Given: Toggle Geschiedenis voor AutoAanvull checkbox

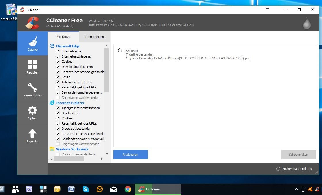Looking at the screenshot, I should pos(58,139).
